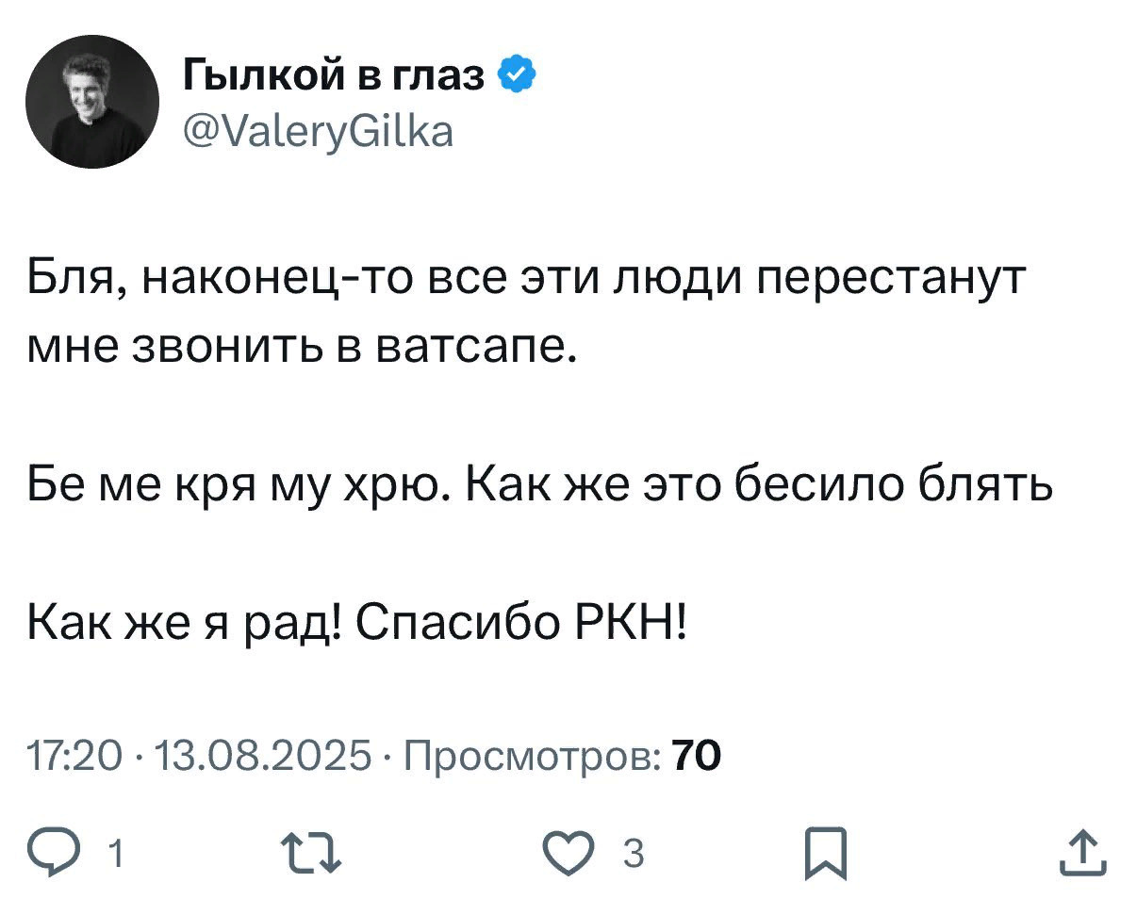Image resolution: width=1137 pixels, height=899 pixels.
Task: Click the @ValeryGilka handle
Action: tap(319, 132)
